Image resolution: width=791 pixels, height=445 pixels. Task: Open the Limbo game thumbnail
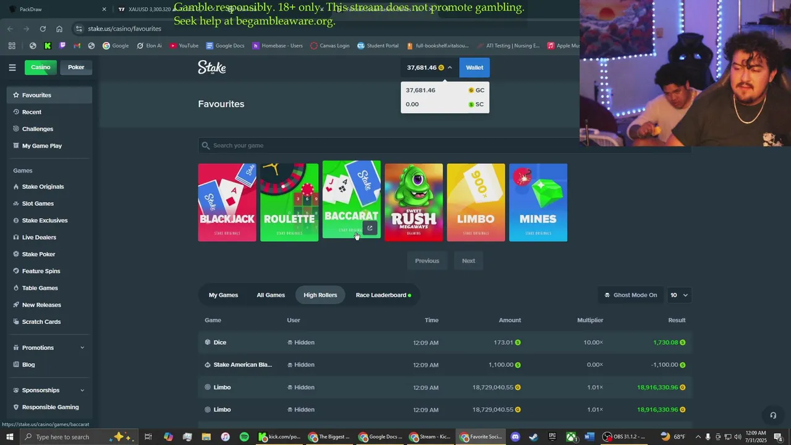[476, 202]
